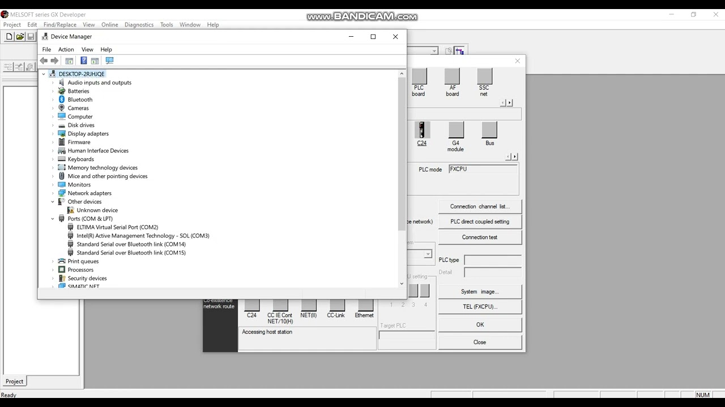The width and height of the screenshot is (725, 407).
Task: Select the Human Interface Devices category
Action: (98, 151)
